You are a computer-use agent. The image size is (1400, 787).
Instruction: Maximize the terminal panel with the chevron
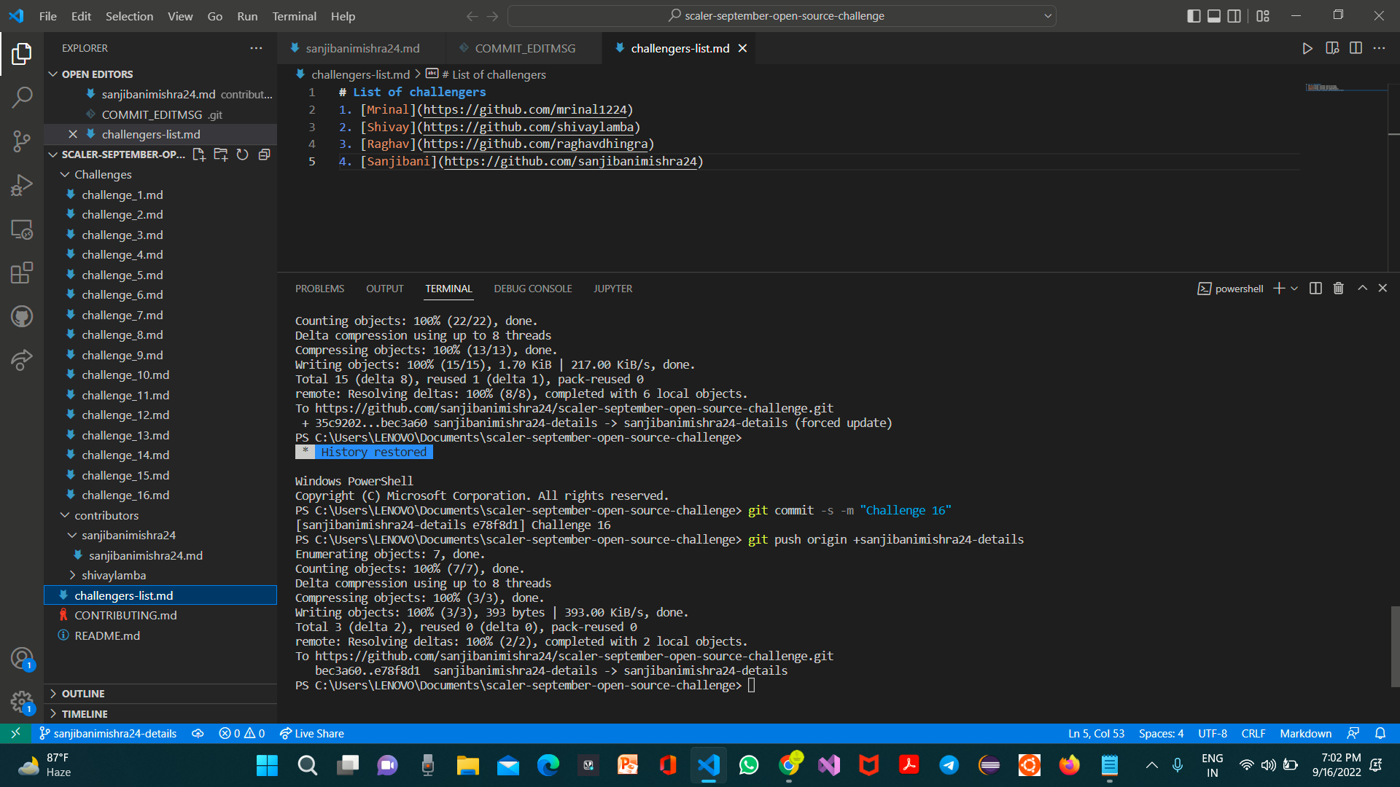pos(1362,288)
